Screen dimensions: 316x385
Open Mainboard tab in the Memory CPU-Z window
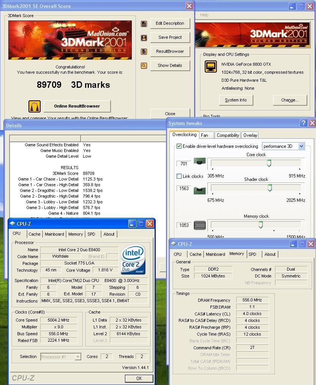point(215,254)
